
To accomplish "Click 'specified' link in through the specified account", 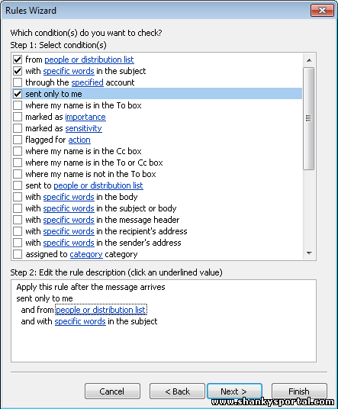I will (x=88, y=82).
